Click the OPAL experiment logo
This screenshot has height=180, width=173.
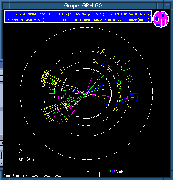click(x=161, y=19)
